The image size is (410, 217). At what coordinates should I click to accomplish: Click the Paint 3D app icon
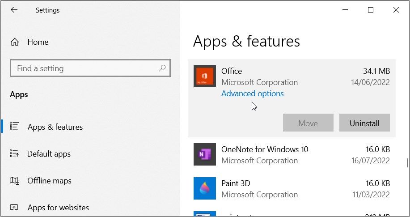(205, 188)
